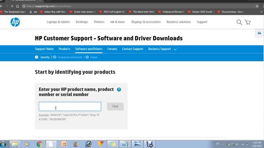Go to Contact Support tab
The image size is (264, 148).
133,49
